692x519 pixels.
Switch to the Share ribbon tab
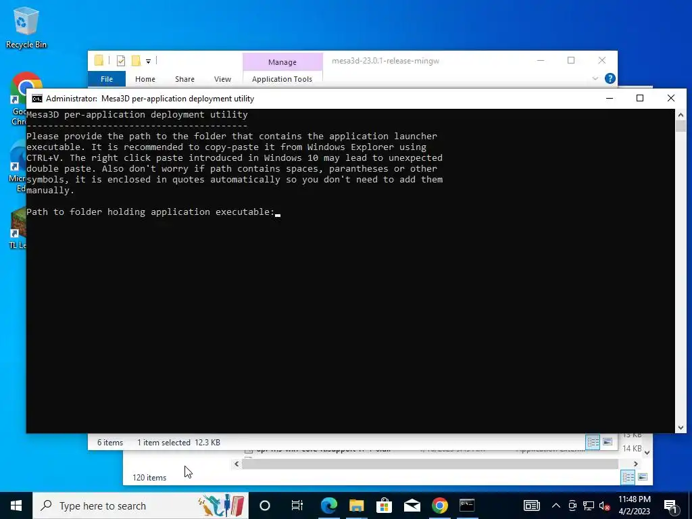click(x=184, y=79)
